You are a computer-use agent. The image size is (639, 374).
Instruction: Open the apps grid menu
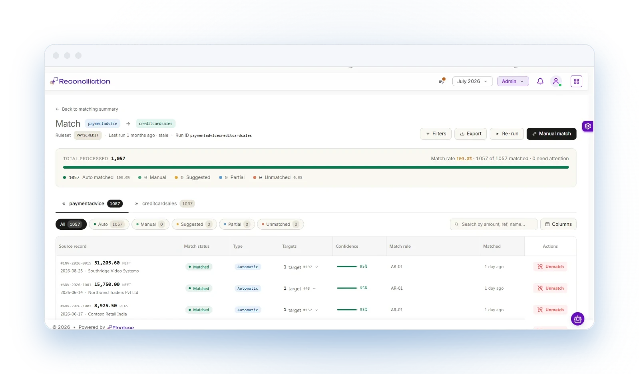tap(576, 81)
